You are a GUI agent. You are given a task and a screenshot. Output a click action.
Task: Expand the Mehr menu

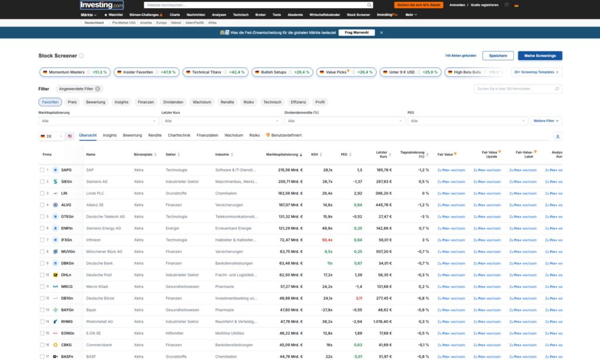[411, 15]
